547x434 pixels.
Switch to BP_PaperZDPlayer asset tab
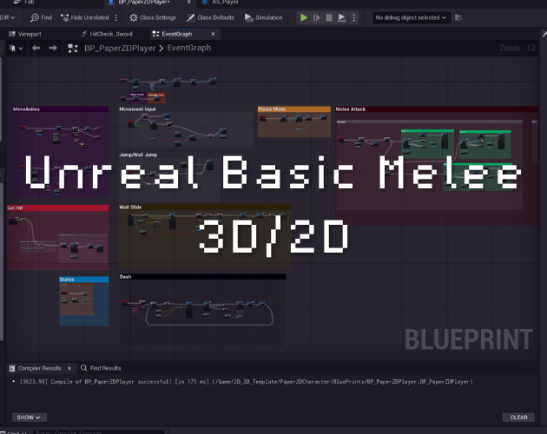click(144, 2)
